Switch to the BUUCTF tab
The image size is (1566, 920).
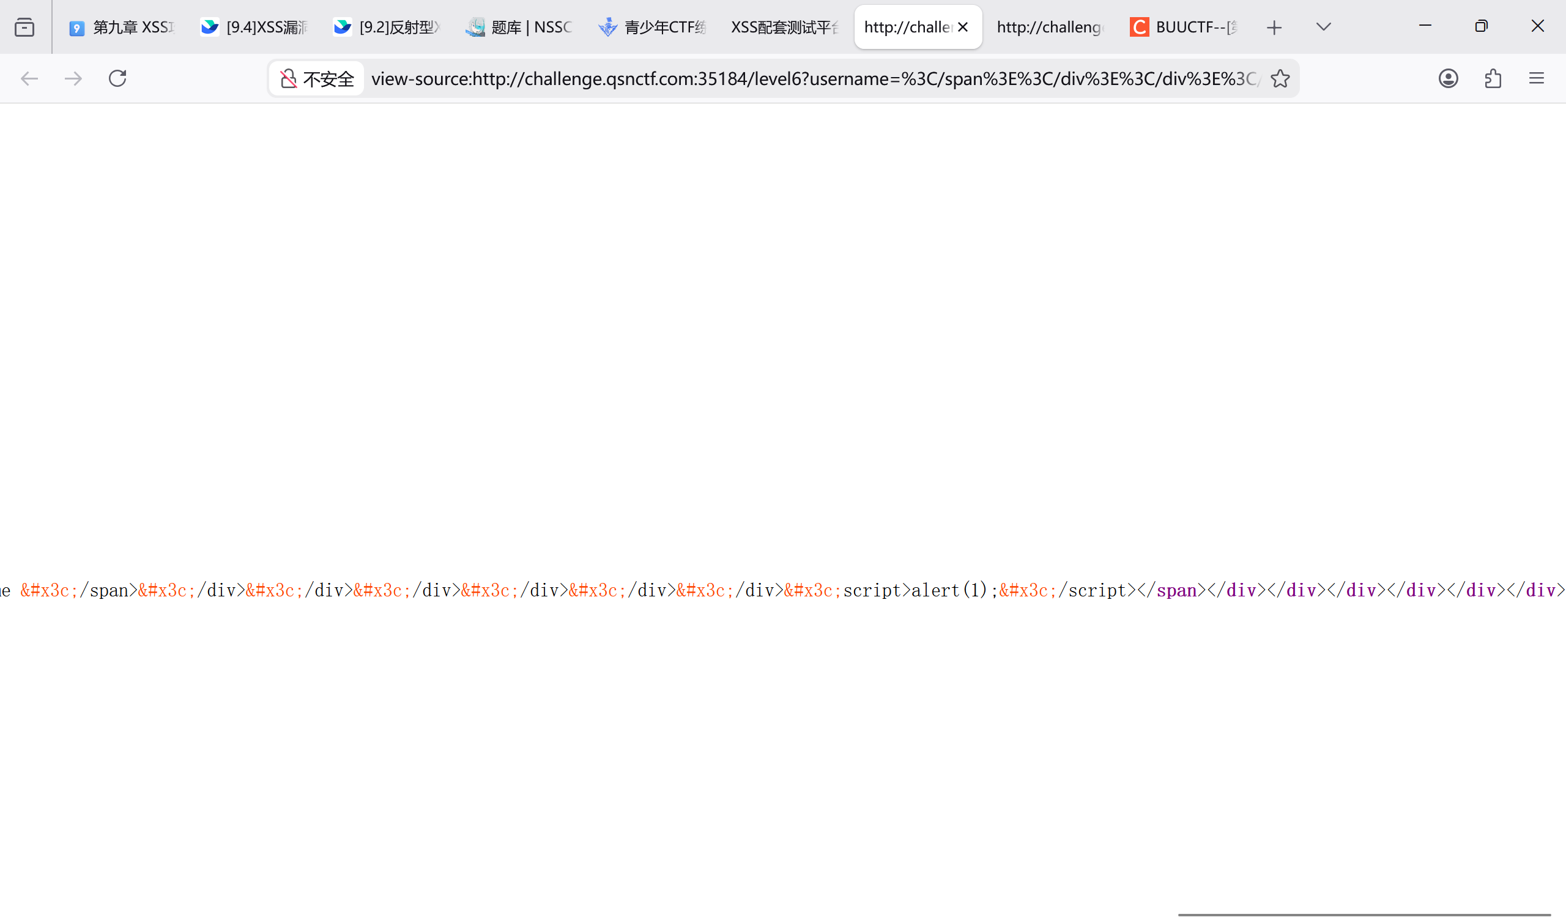click(x=1184, y=28)
